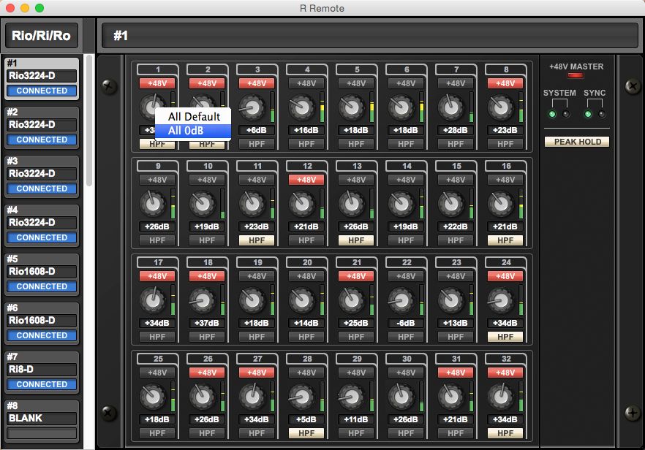Click the channel 32 gain knob

coord(501,397)
